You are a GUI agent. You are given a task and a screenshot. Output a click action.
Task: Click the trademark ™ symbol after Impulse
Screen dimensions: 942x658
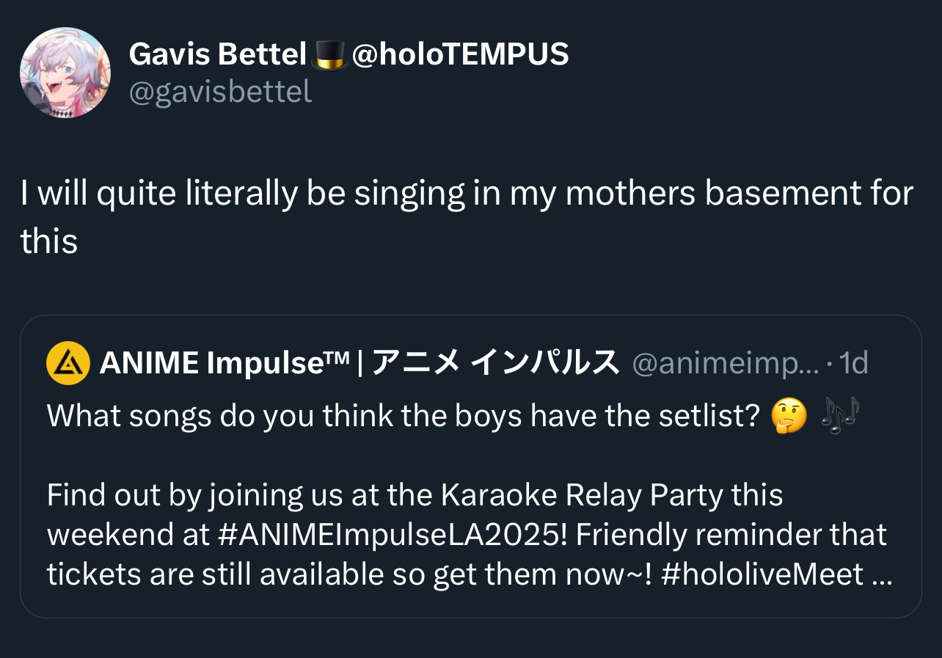pos(338,357)
